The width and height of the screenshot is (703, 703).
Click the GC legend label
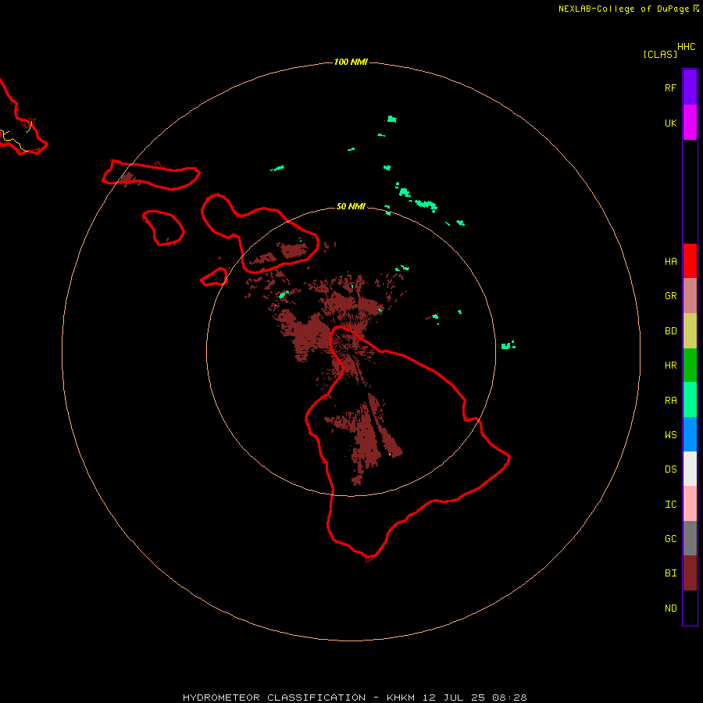tap(670, 538)
